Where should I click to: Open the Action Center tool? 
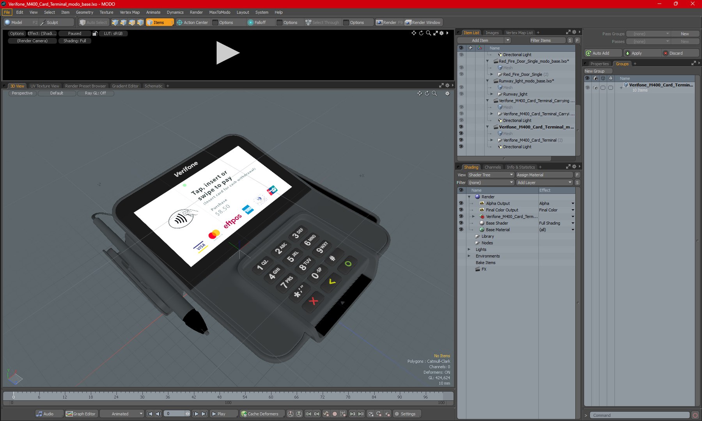193,22
